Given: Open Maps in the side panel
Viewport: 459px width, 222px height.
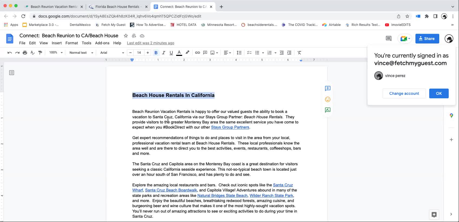Looking at the screenshot, I should pos(451,116).
